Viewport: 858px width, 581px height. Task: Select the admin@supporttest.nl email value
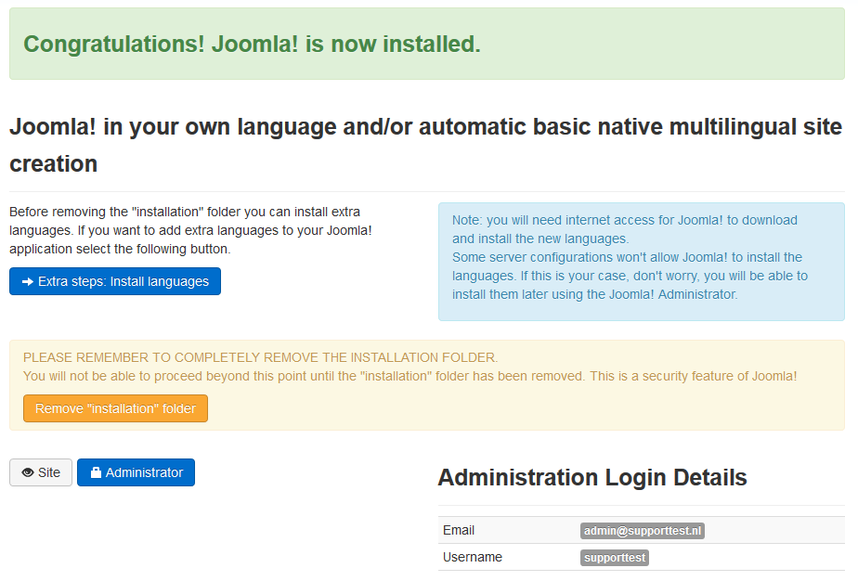pyautogui.click(x=643, y=531)
